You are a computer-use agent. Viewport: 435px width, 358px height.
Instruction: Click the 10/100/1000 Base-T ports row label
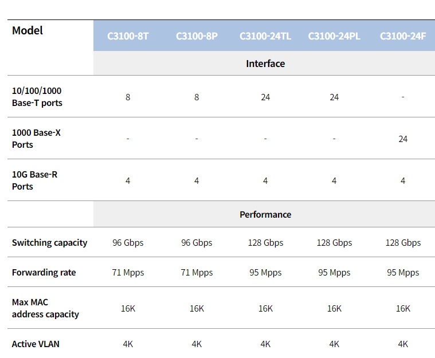[x=37, y=97]
